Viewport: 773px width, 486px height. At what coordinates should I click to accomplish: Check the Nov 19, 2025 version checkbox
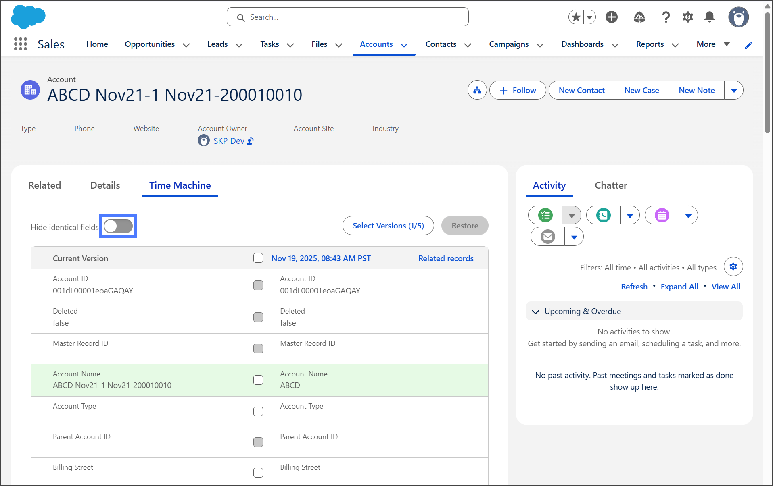pos(258,258)
